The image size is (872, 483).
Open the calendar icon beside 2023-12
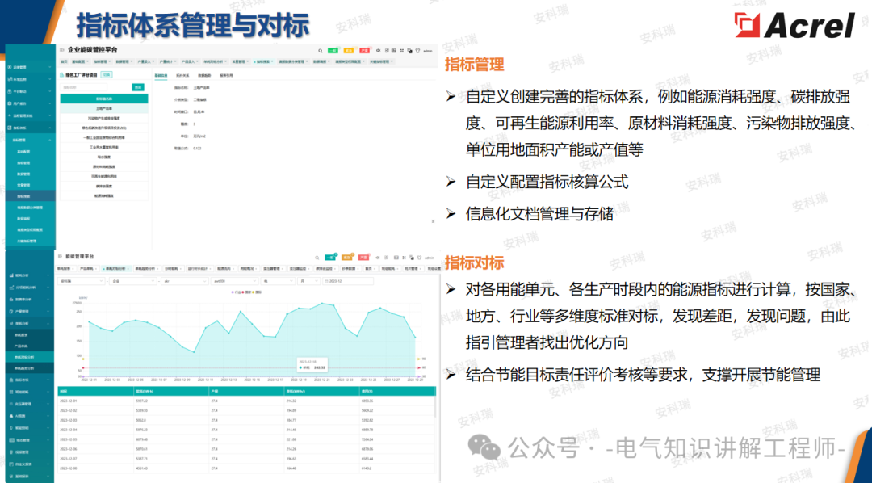pyautogui.click(x=326, y=281)
